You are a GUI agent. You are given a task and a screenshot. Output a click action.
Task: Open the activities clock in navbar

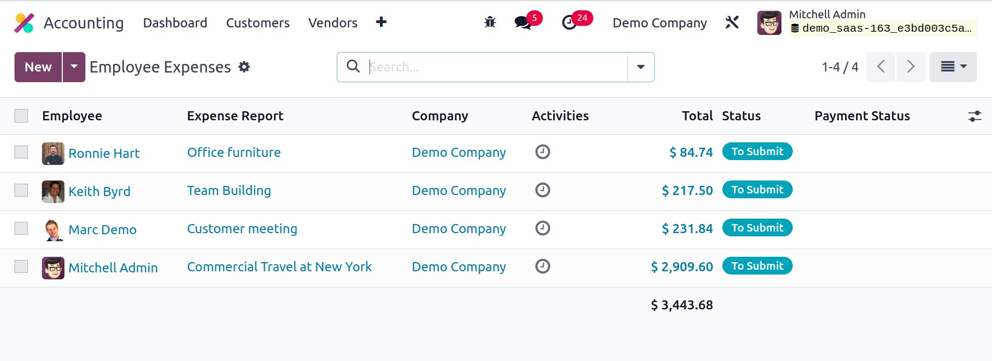coord(569,23)
